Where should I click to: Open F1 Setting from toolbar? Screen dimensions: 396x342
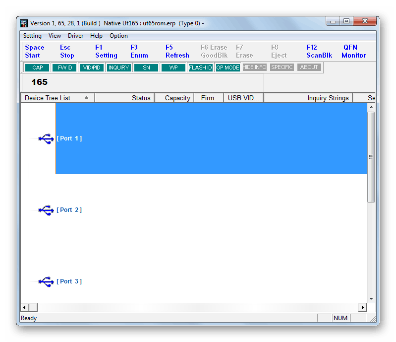tap(106, 51)
